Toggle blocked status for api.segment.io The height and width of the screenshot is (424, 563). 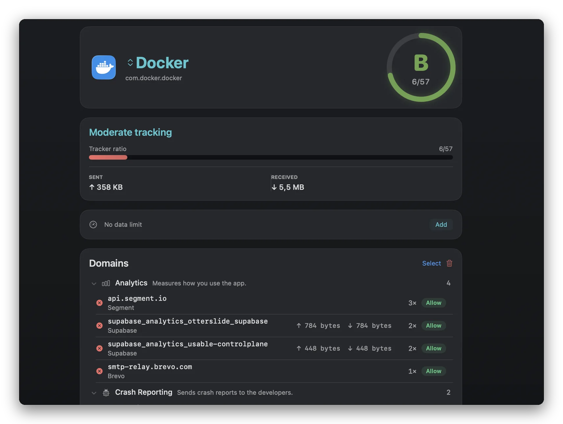[99, 303]
